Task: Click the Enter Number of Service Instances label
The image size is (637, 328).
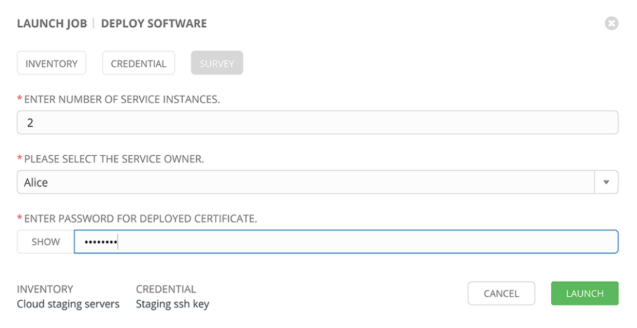Action: tap(122, 100)
